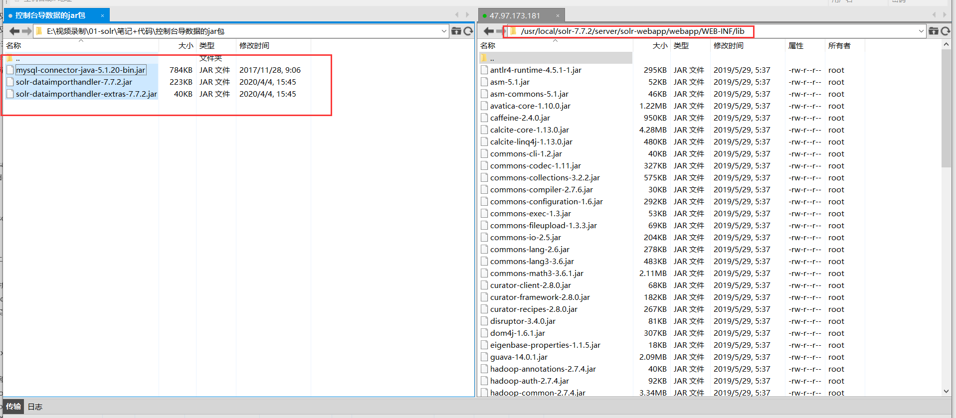Expand local path history dropdown

click(444, 31)
